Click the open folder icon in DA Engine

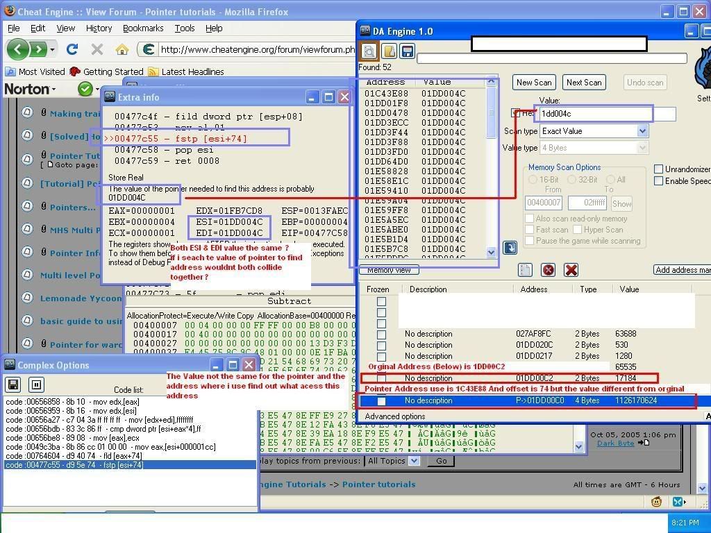pyautogui.click(x=388, y=51)
